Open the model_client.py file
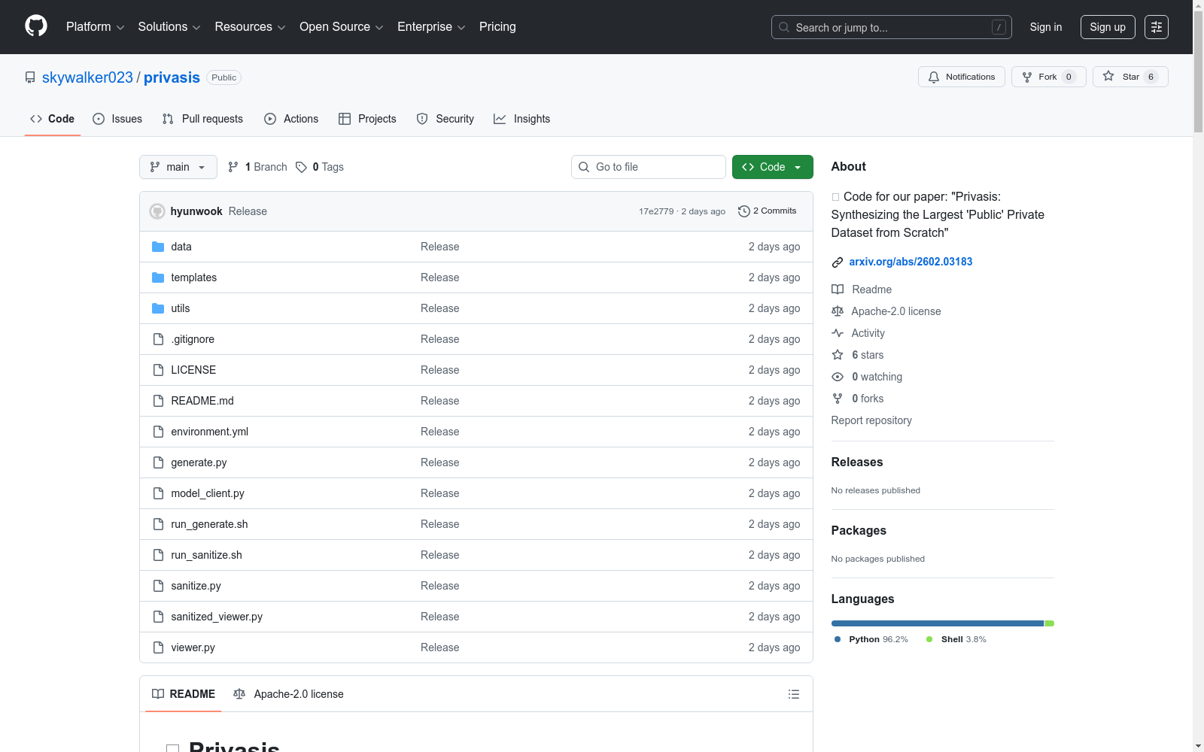This screenshot has height=752, width=1204. tap(207, 493)
